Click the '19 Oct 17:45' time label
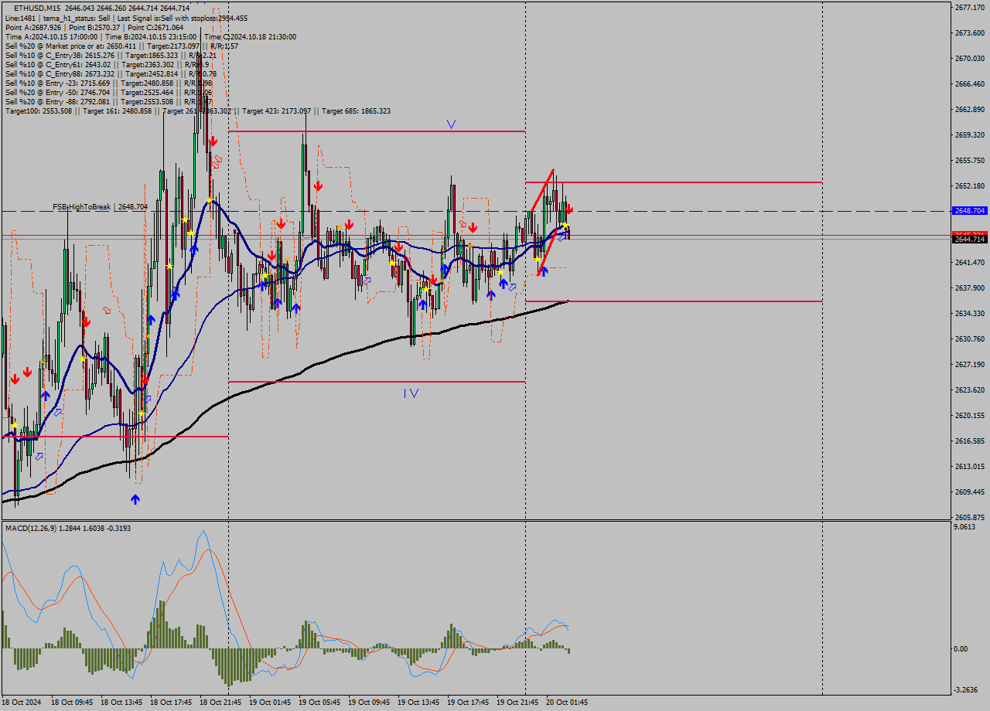This screenshot has height=711, width=990. pyautogui.click(x=468, y=702)
